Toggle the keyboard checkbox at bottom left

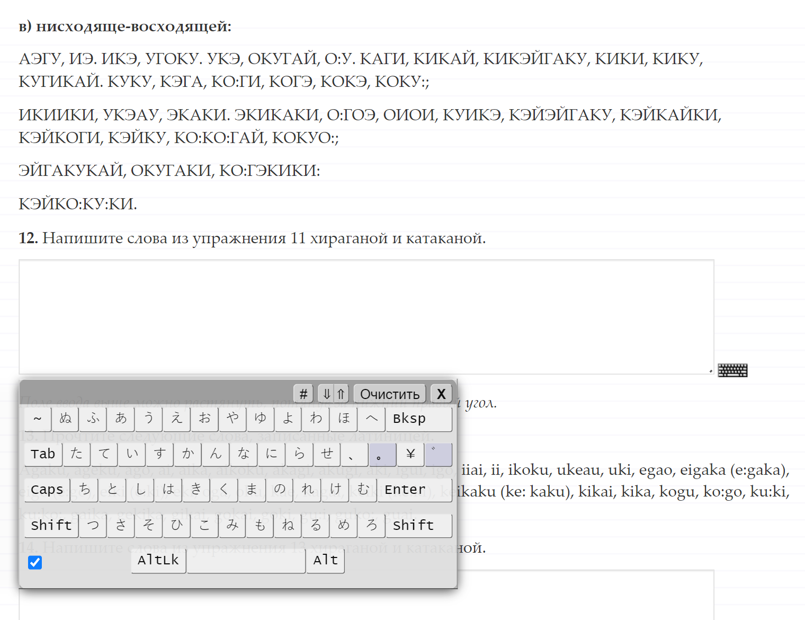35,562
